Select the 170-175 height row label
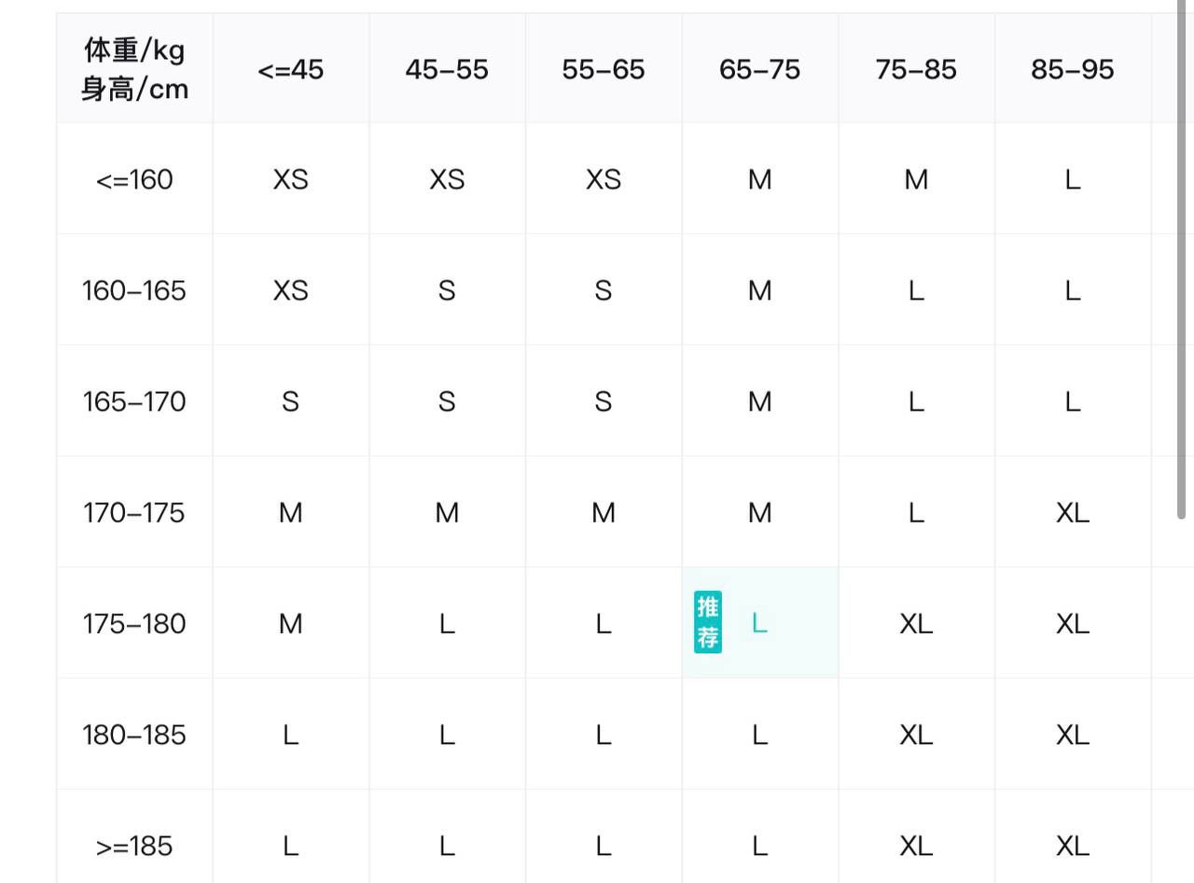 coord(134,512)
